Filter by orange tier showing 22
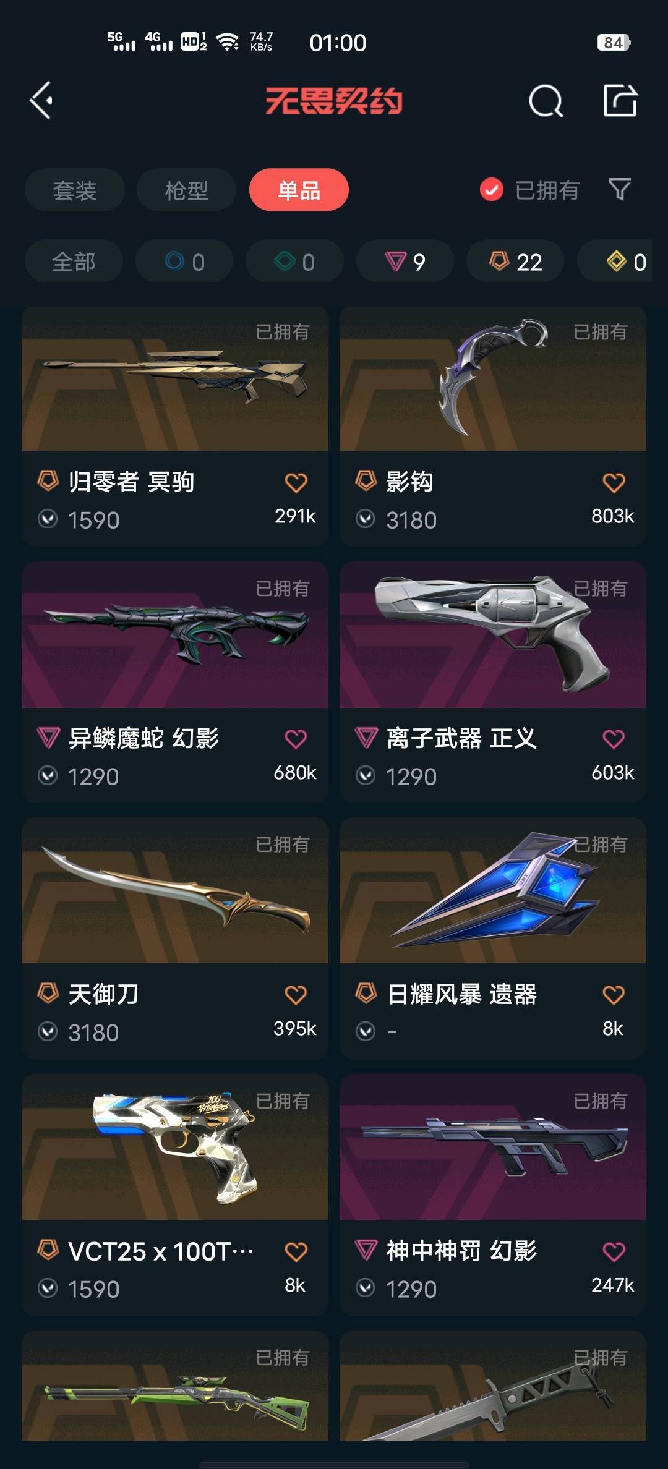Image resolution: width=668 pixels, height=1469 pixels. (x=515, y=262)
